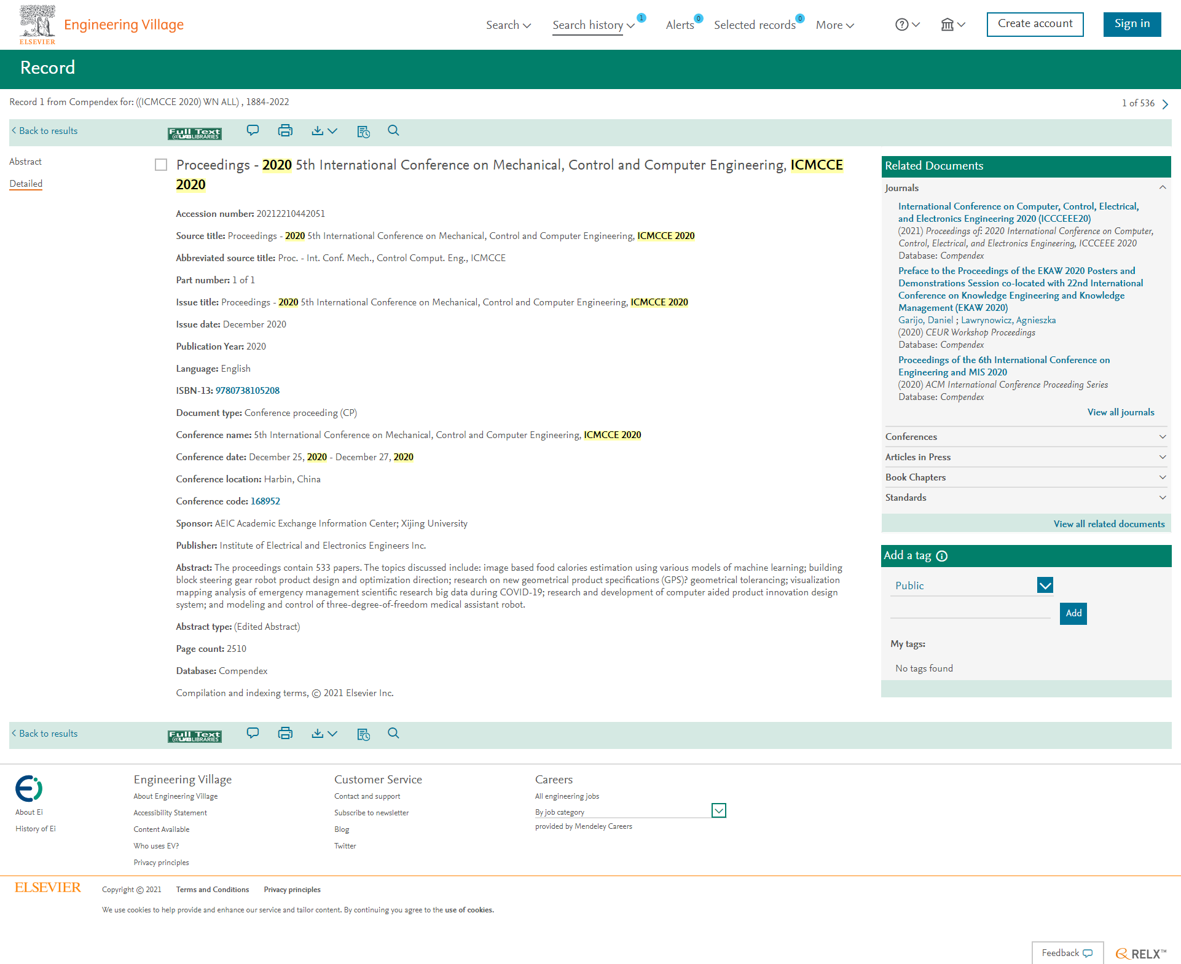1181x964 pixels.
Task: Open the download options dropdown in top toolbar
Action: coord(324,130)
